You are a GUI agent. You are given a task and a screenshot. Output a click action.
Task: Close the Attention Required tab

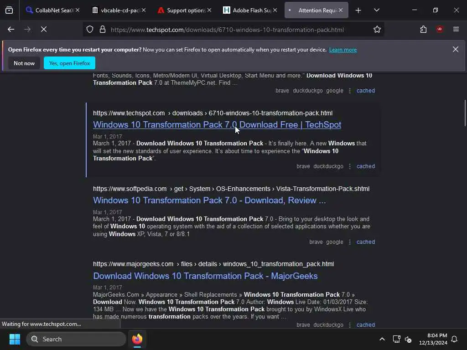[x=341, y=10]
